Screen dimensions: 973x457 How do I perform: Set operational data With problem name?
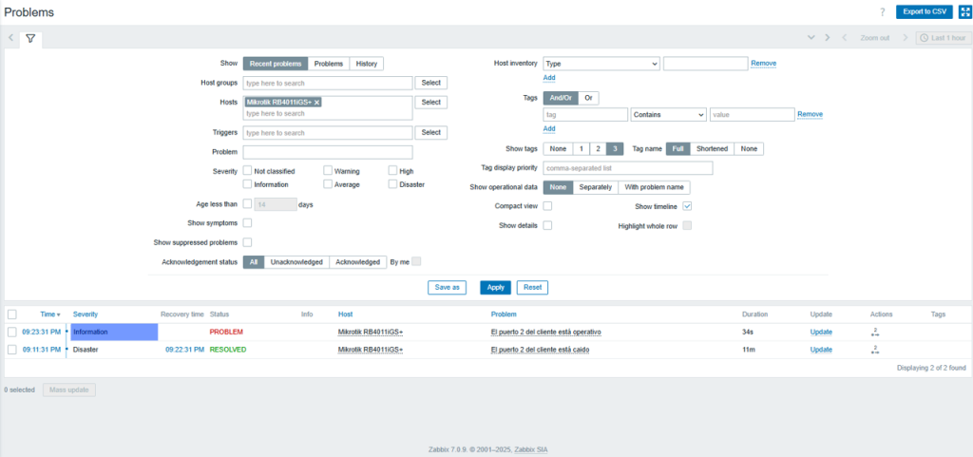coord(654,187)
